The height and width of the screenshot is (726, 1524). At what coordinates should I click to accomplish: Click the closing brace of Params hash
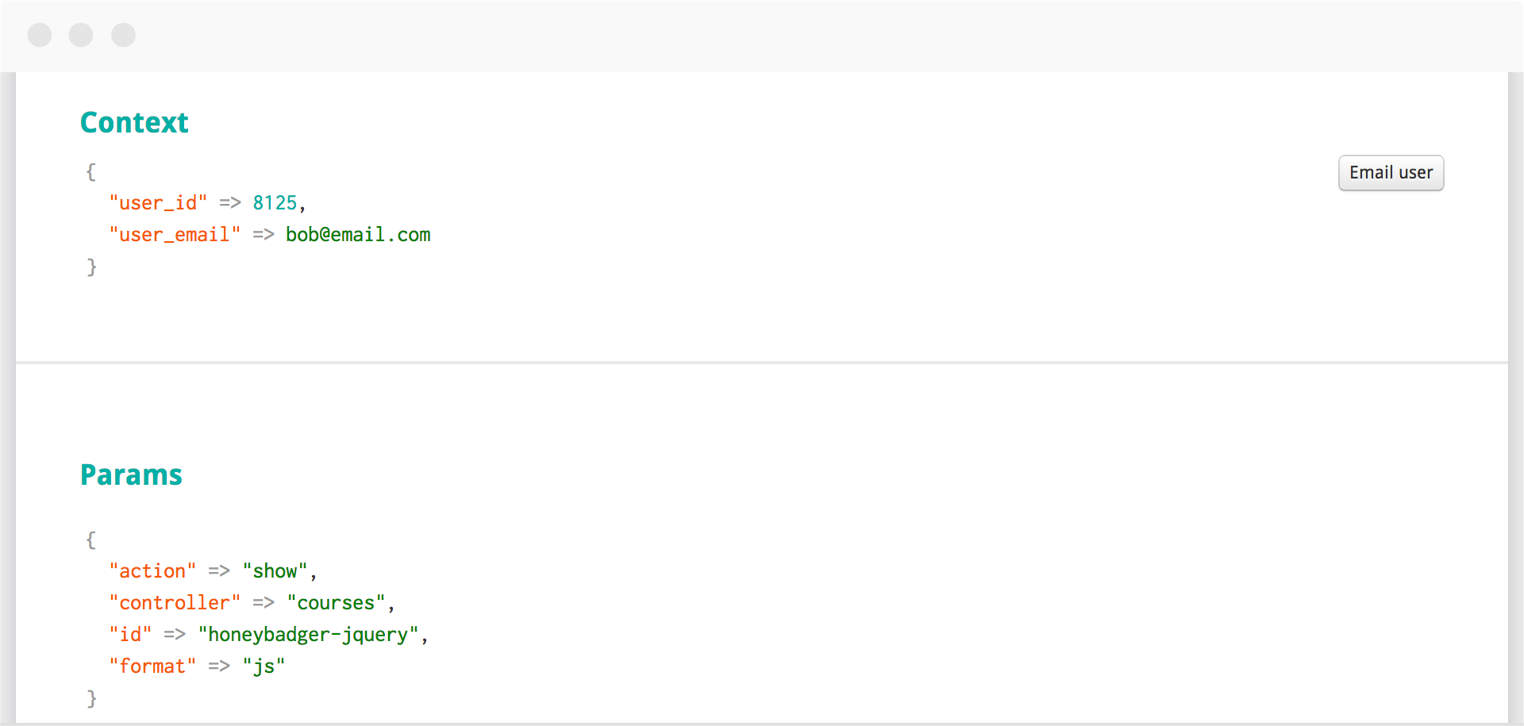(x=91, y=698)
